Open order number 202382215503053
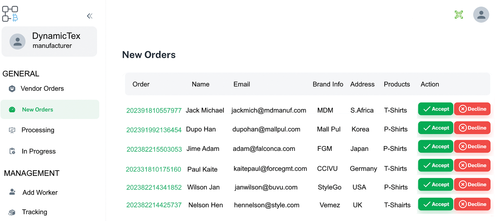This screenshot has width=495, height=221. point(154,149)
